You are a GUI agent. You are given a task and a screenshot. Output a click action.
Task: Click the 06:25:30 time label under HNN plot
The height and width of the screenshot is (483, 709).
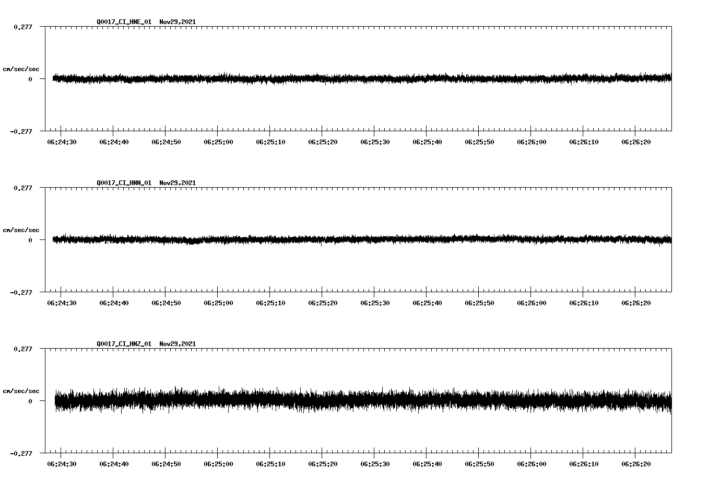[375, 303]
